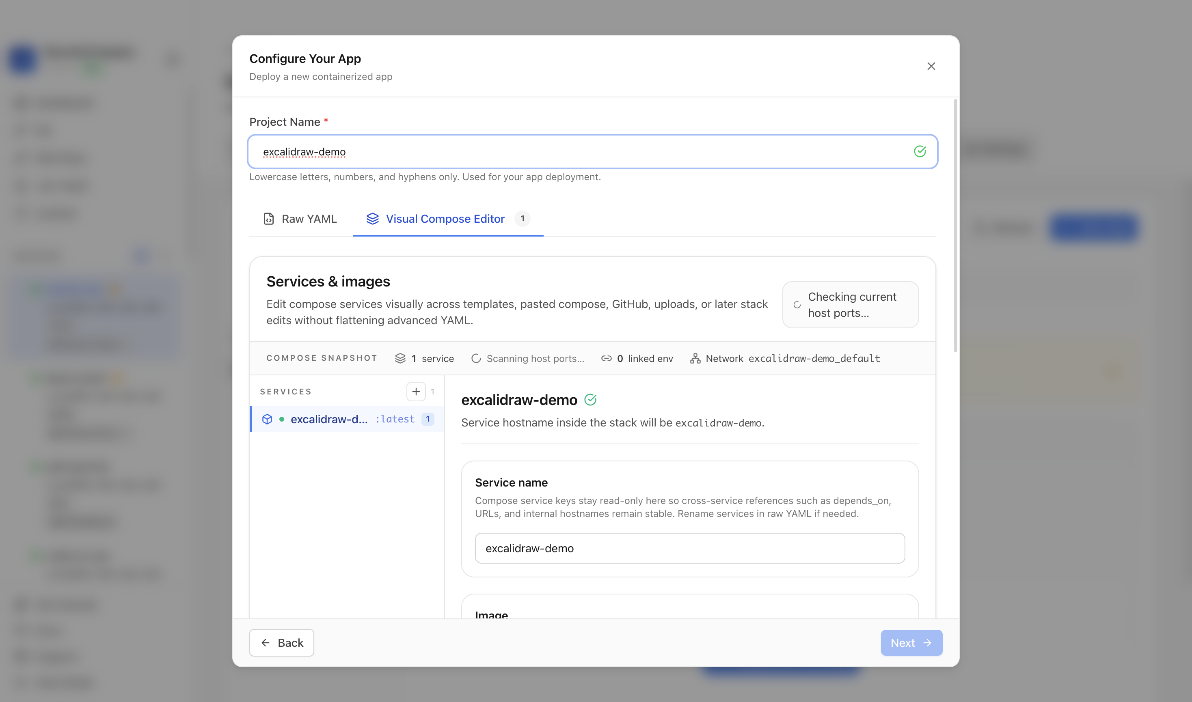Click the Scanning host ports spinner icon
The image size is (1192, 702).
[476, 359]
